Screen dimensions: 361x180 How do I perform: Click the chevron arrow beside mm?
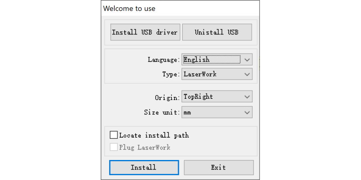tap(247, 113)
